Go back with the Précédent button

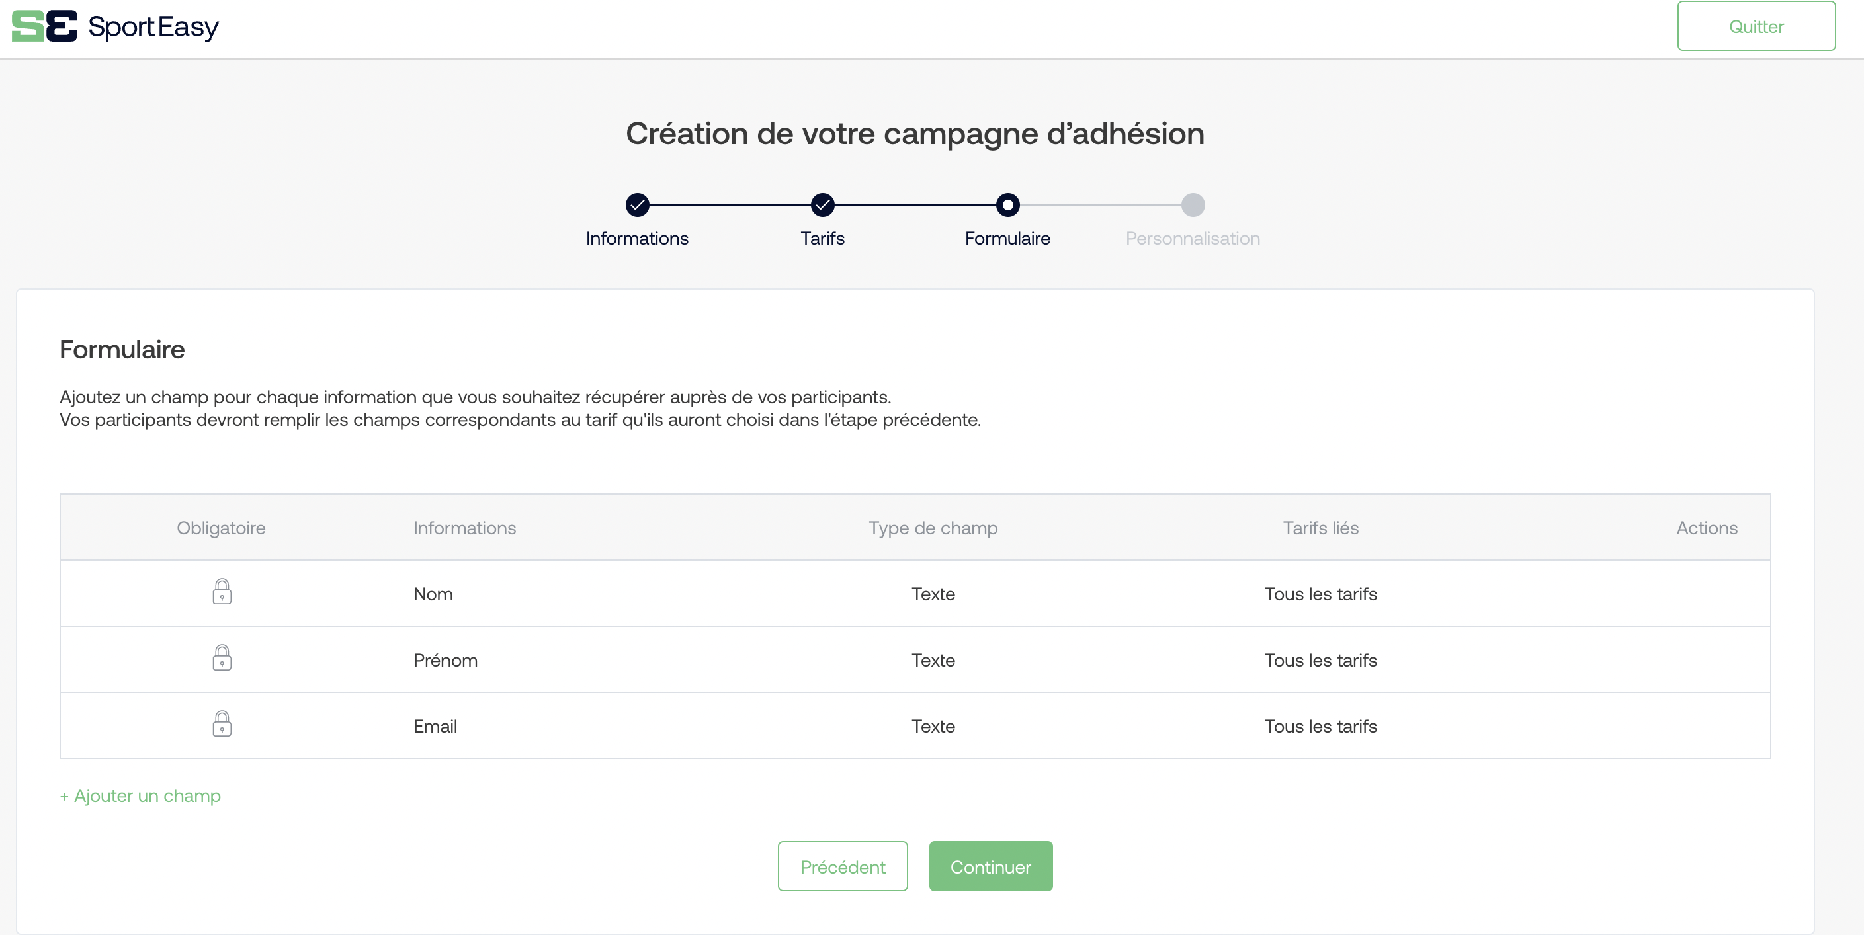pyautogui.click(x=842, y=866)
